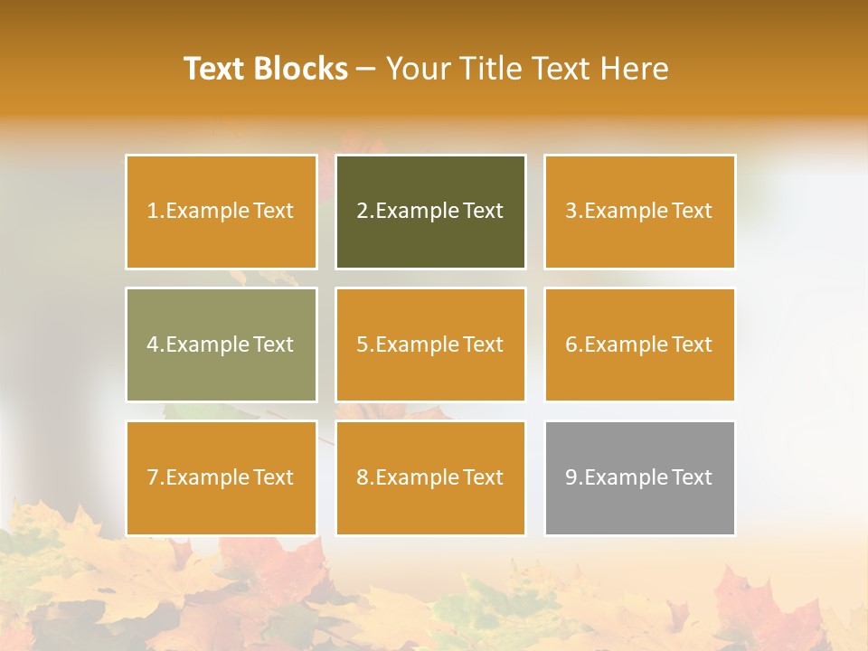Click the white background right of block 6
The width and height of the screenshot is (868, 651).
coord(796,344)
